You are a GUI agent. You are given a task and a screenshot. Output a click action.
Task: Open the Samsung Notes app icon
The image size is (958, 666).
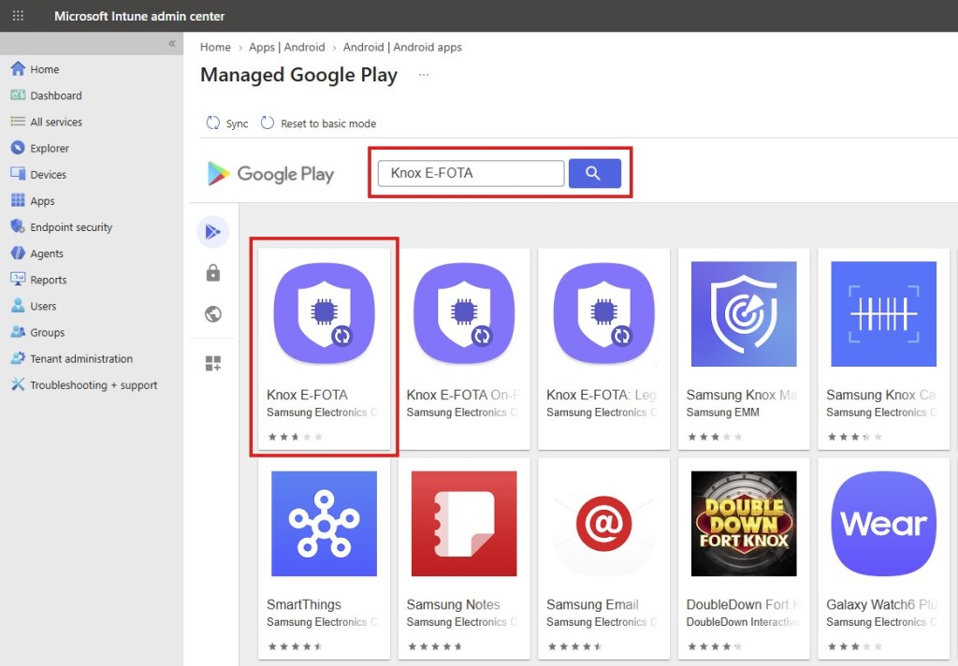464,524
